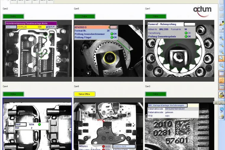Click the green OK indicator for Prüfung Flügel

point(112,37)
